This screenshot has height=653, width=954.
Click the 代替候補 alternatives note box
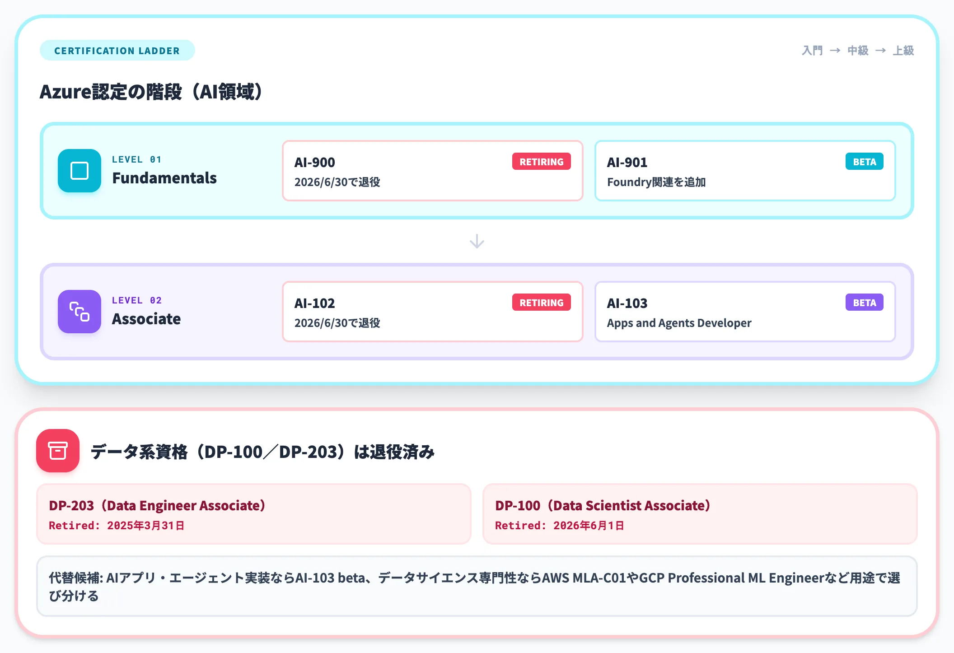[477, 586]
